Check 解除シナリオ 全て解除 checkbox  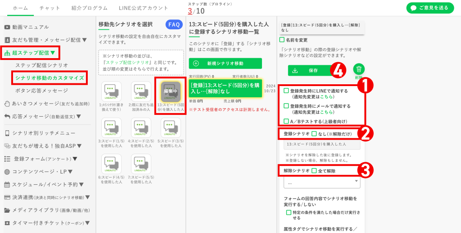click(x=314, y=171)
